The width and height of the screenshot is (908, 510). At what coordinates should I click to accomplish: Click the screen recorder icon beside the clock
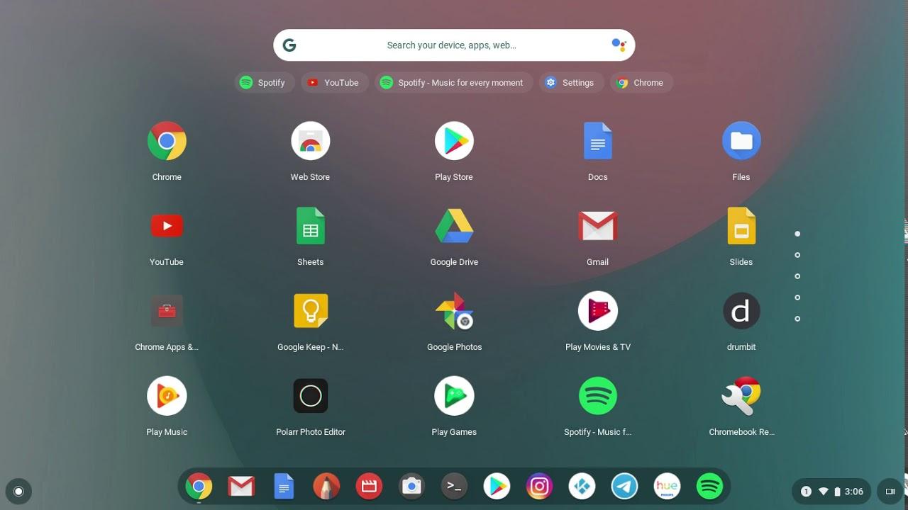(890, 492)
